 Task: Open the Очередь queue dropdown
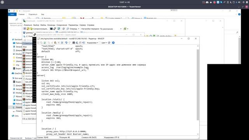(73, 29)
